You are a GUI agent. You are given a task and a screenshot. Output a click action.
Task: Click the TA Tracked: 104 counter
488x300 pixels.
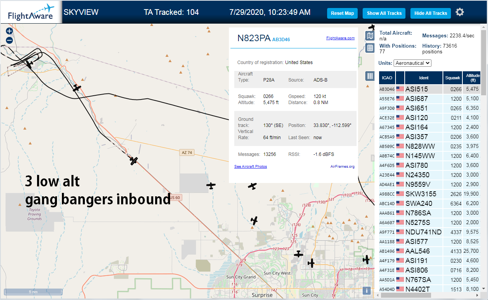(171, 12)
